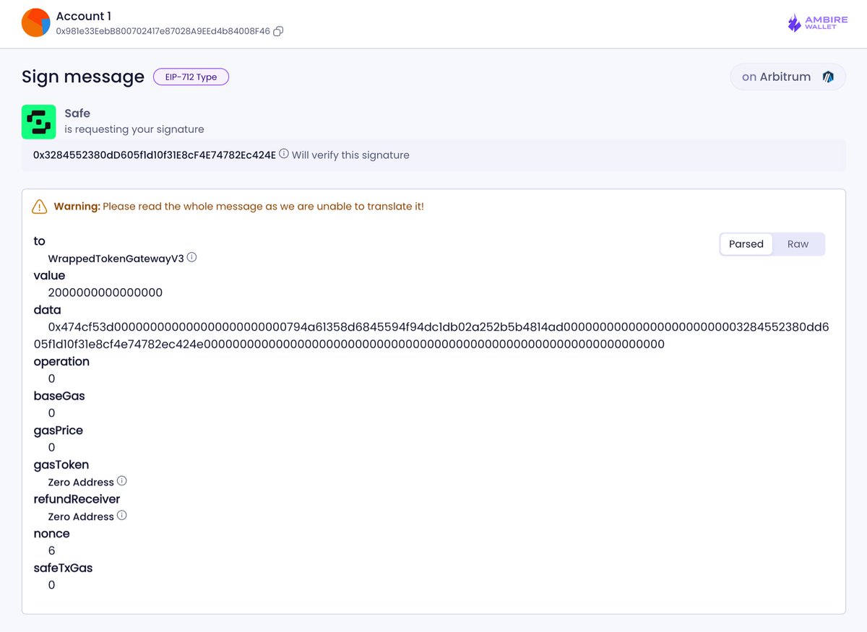Viewport: 867px width, 632px height.
Task: Click the "baseGas" field label
Action: 59,396
